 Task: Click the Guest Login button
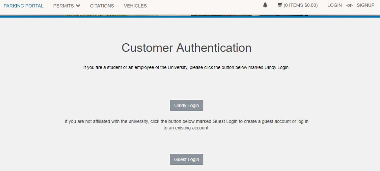(186, 159)
